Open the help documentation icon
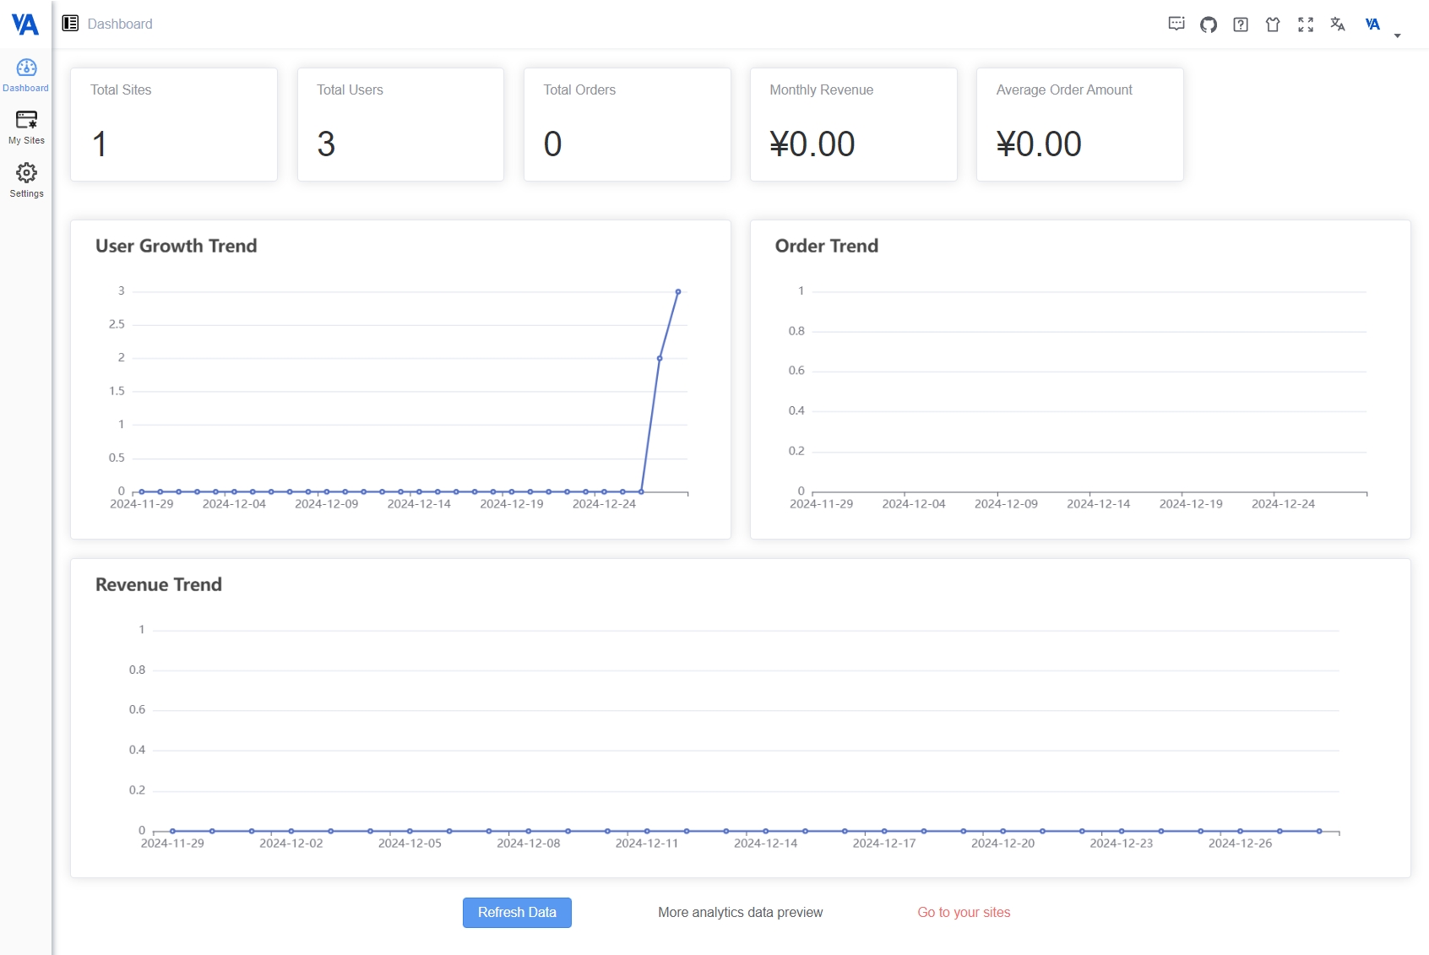 point(1240,24)
